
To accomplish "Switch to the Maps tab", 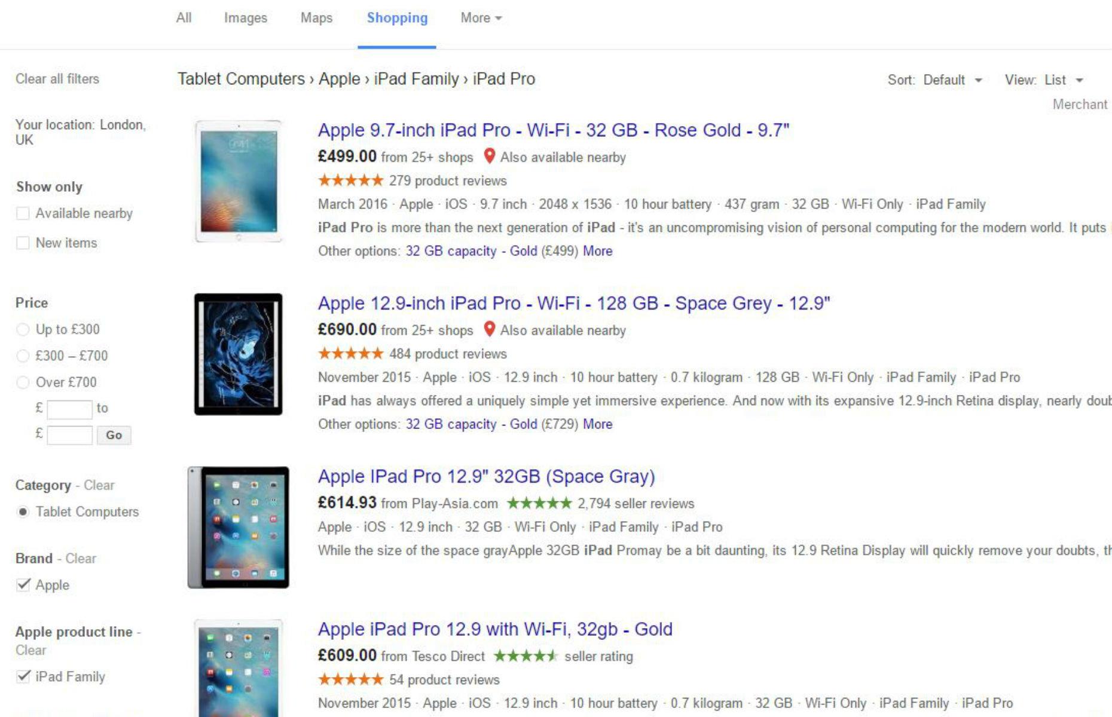I will click(x=316, y=18).
